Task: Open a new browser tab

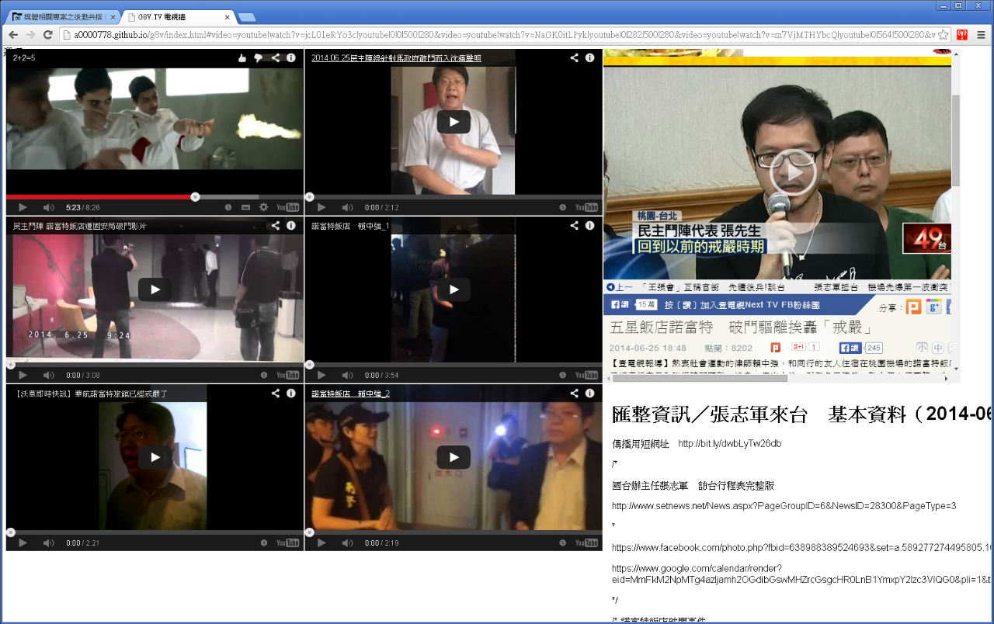Action: coord(247,17)
